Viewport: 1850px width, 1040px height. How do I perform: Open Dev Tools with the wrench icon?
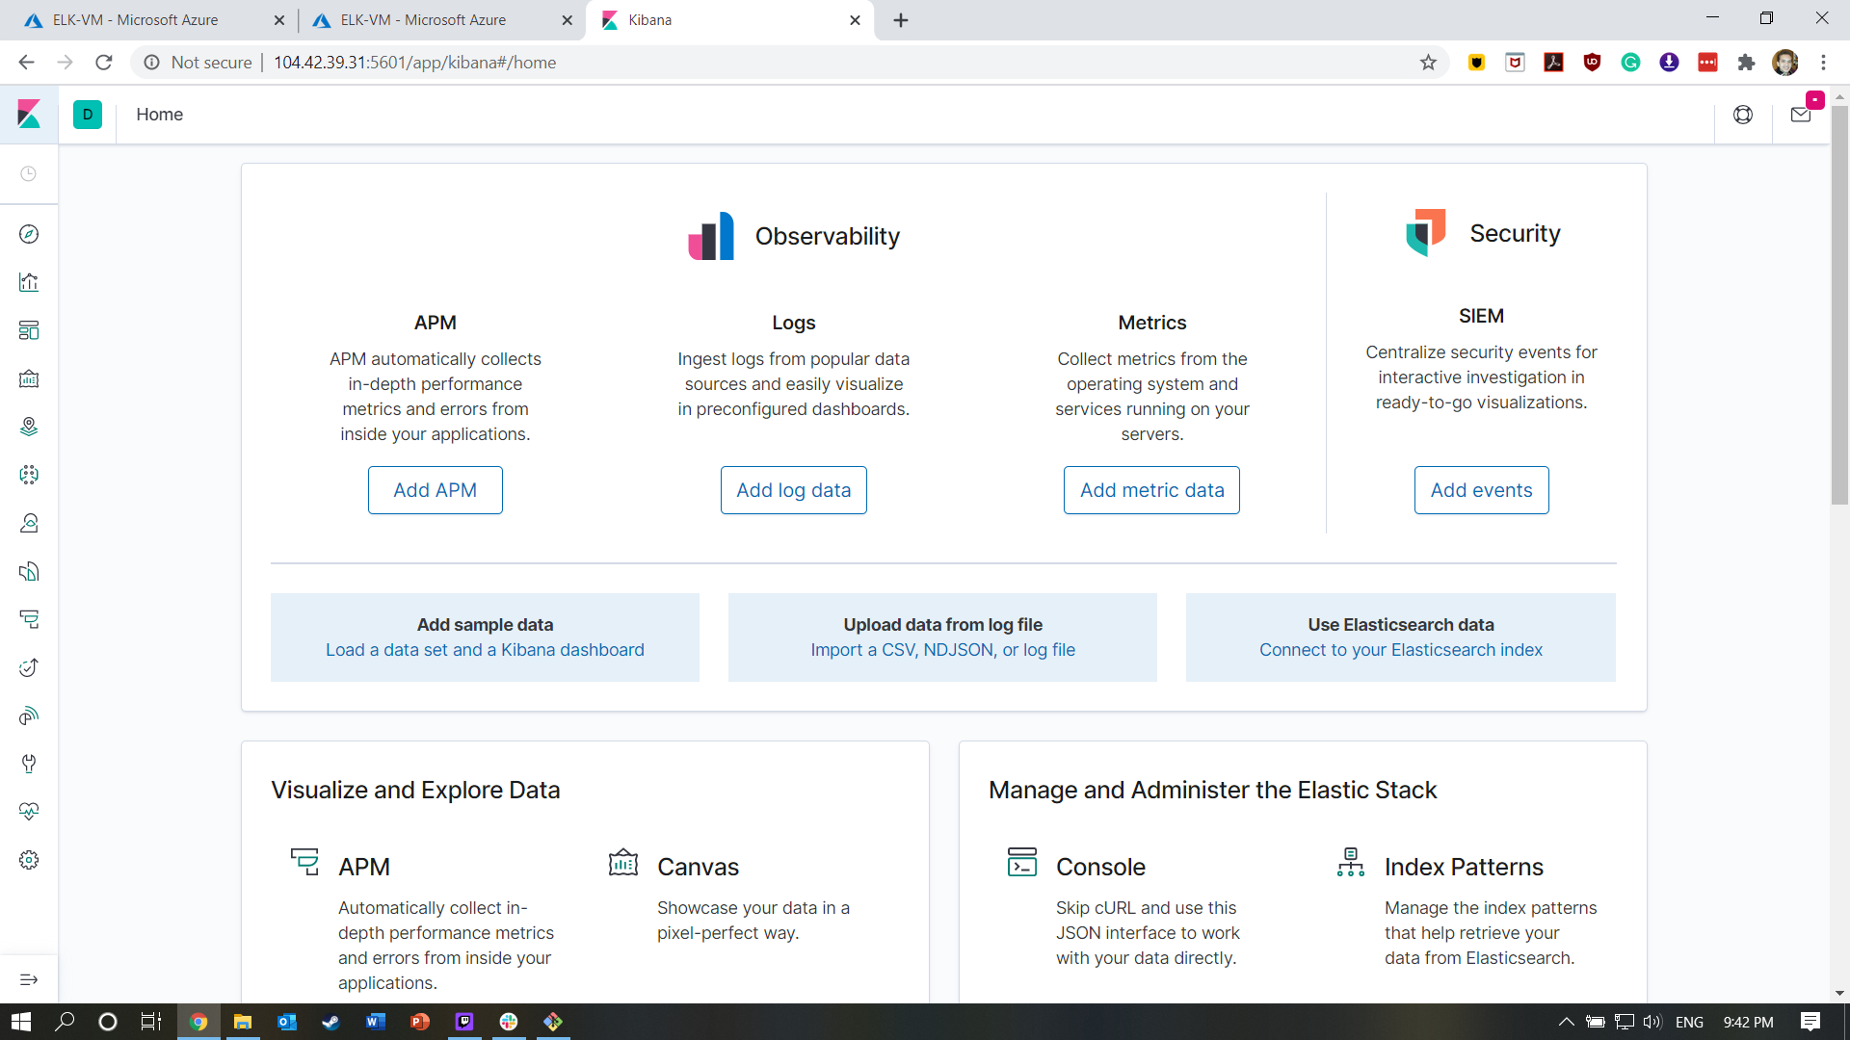[x=29, y=764]
